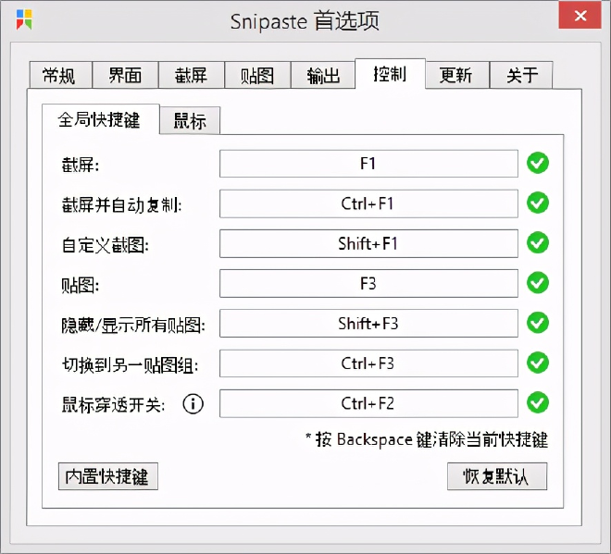Click the 切换到另一贴图组 label

pyautogui.click(x=131, y=364)
